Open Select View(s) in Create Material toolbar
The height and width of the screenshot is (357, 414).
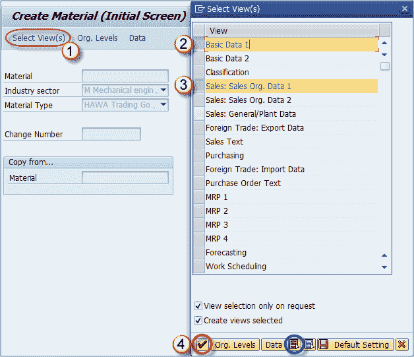[39, 38]
